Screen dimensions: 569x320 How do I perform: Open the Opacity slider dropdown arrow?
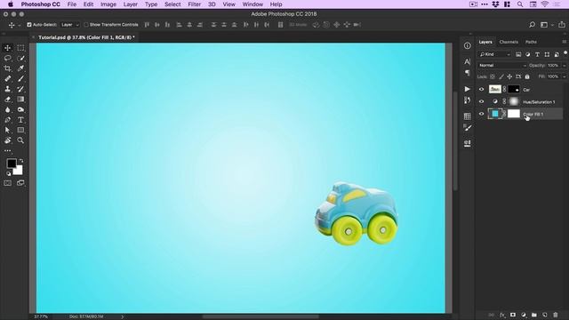(x=564, y=66)
